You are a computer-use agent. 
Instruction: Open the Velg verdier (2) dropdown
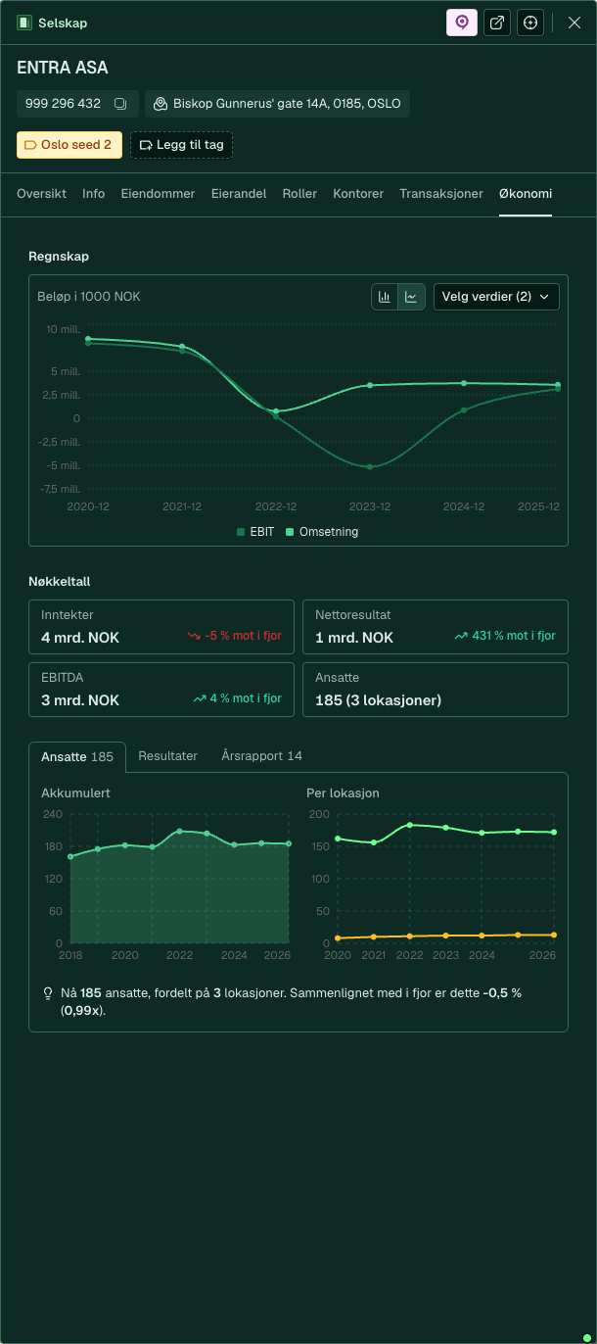pos(496,297)
